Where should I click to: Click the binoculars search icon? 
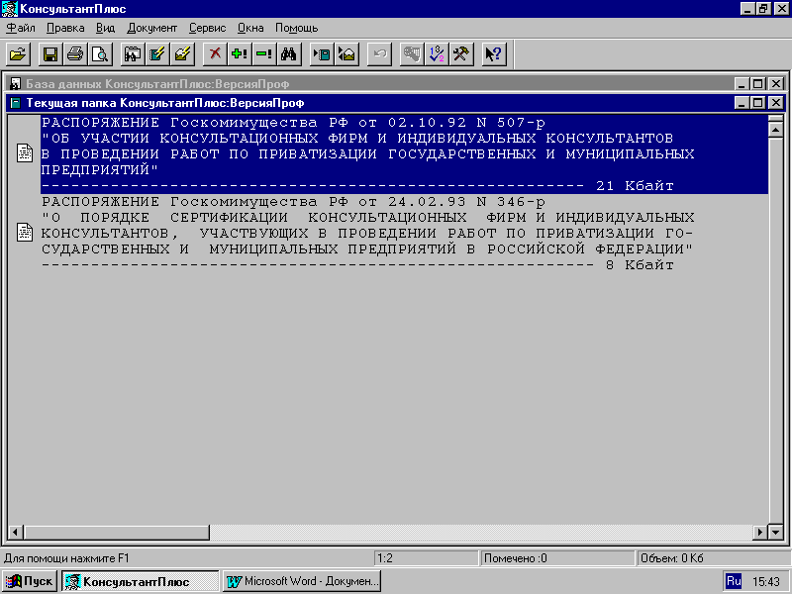[289, 54]
